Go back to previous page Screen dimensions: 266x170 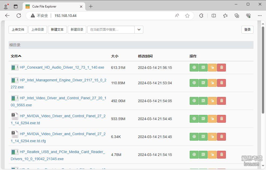(7, 16)
